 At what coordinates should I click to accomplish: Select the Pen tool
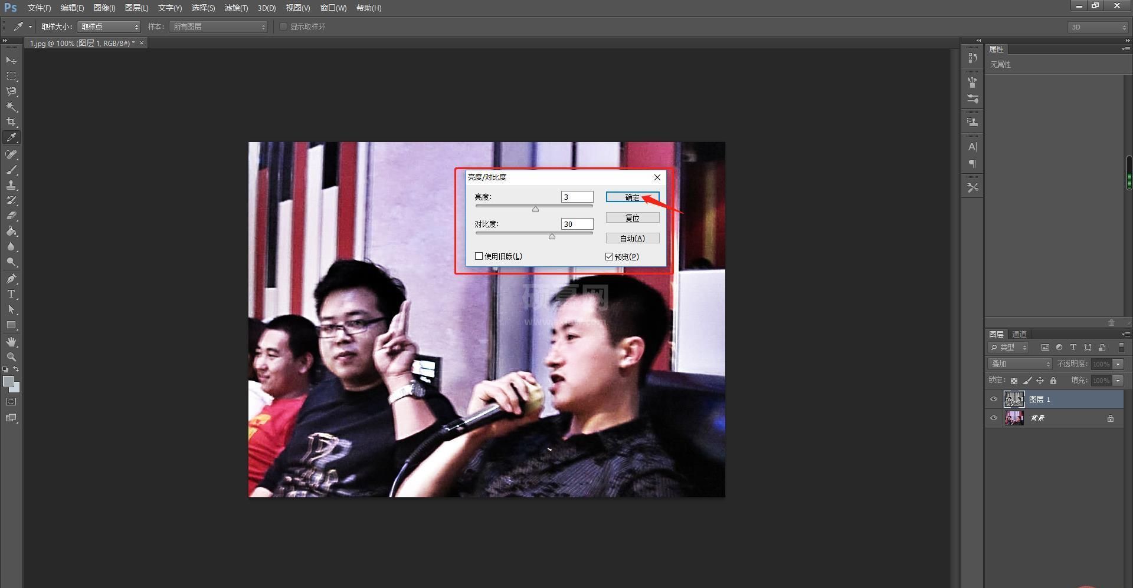11,279
